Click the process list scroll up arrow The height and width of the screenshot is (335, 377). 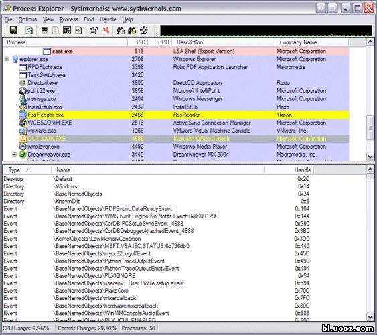tap(370, 42)
